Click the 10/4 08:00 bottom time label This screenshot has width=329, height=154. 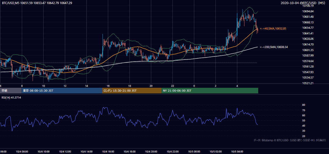[22, 151]
